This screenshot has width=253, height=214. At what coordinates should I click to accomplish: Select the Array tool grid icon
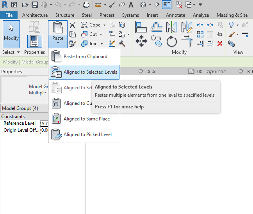click(200, 34)
